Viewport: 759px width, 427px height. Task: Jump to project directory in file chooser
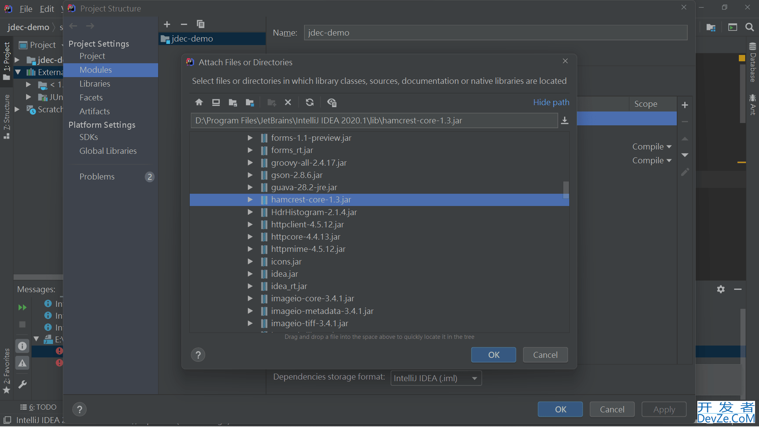tap(233, 102)
